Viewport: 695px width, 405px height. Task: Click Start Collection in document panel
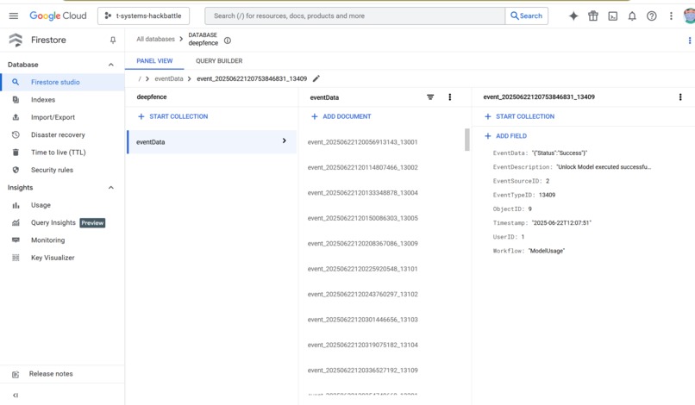coord(519,116)
